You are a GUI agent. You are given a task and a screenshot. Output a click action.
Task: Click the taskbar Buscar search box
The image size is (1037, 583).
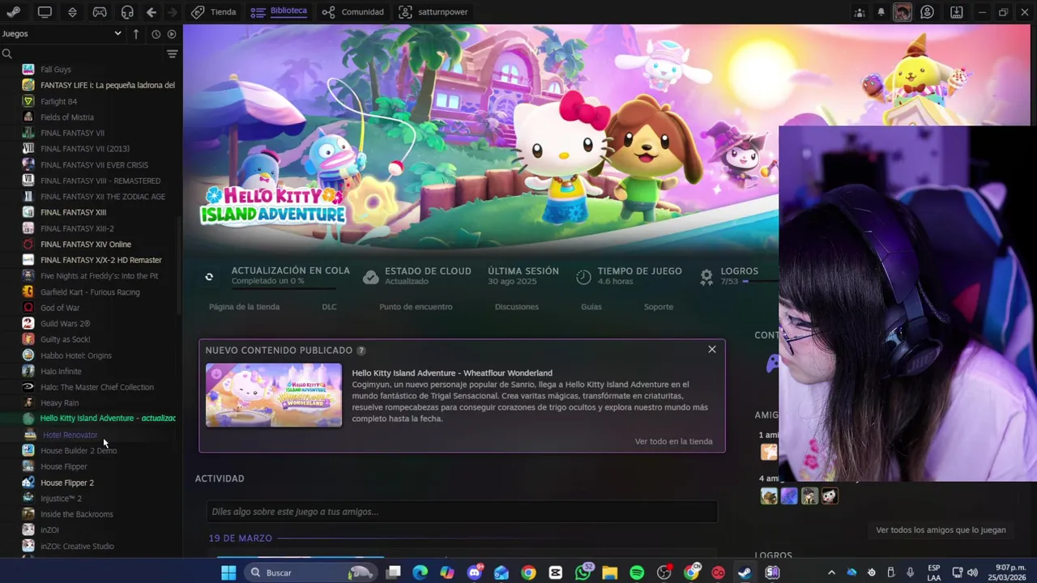[310, 573]
